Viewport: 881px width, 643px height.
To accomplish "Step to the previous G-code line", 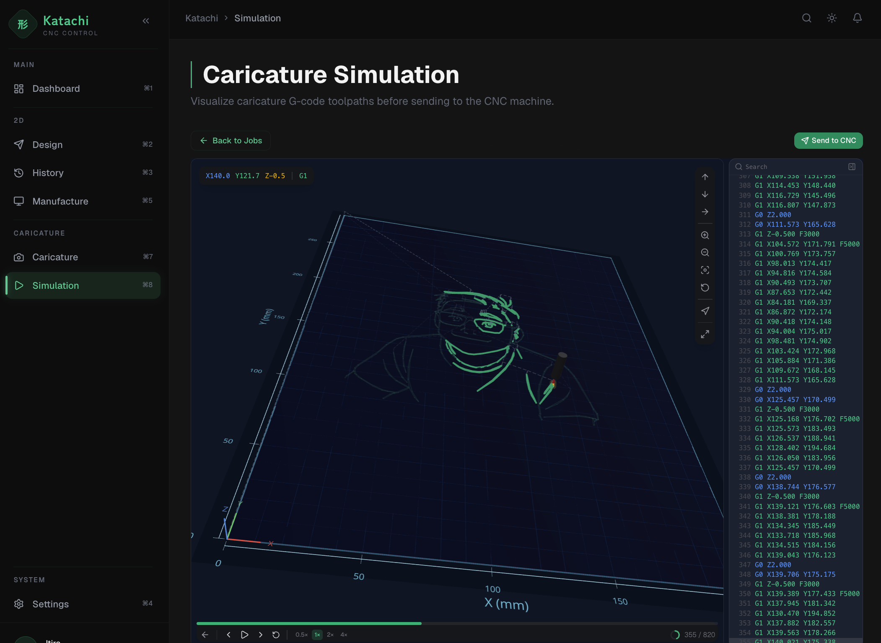I will (228, 635).
